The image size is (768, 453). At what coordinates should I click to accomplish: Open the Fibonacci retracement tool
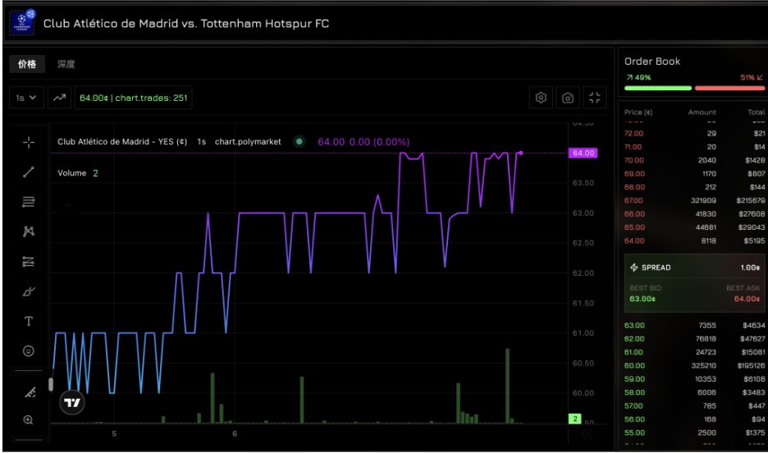29,202
